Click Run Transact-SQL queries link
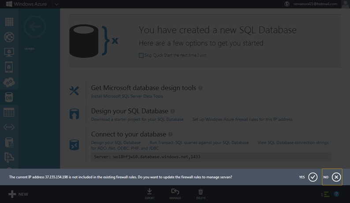The width and height of the screenshot is (350, 203). pyautogui.click(x=199, y=143)
